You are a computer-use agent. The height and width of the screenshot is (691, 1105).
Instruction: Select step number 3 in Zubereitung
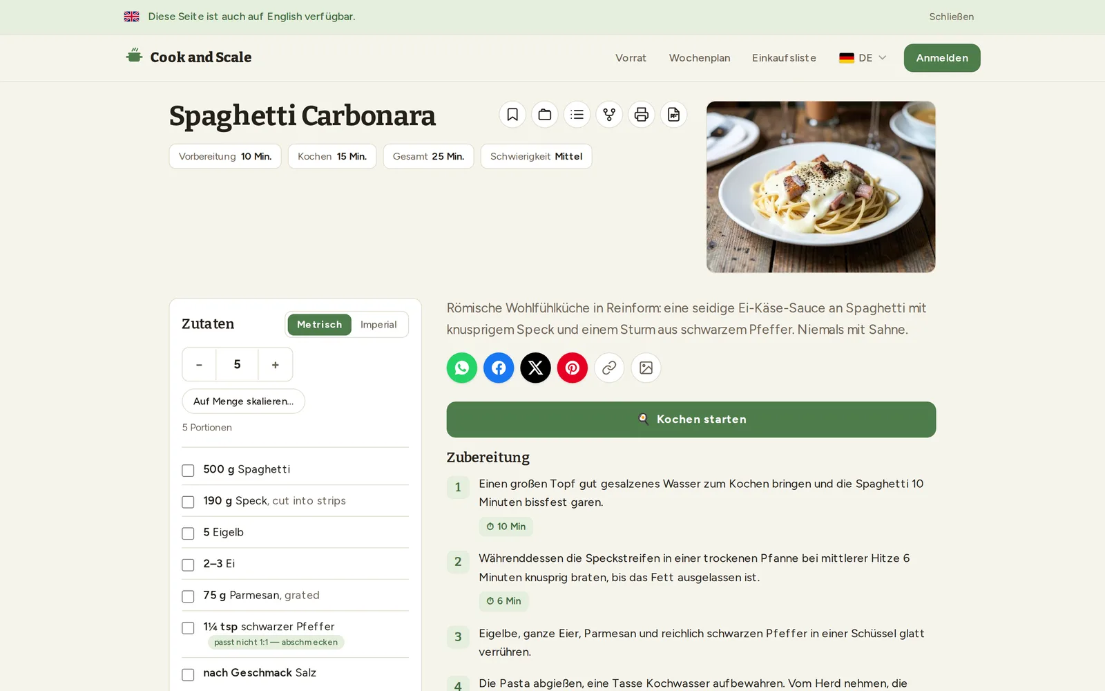pos(458,637)
